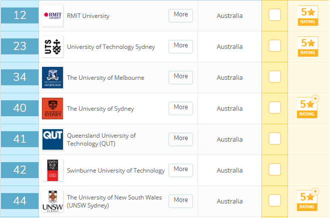Screen dimensions: 331x218
Task: Toggle the QUT comparison checkbox
Action: pyautogui.click(x=274, y=138)
